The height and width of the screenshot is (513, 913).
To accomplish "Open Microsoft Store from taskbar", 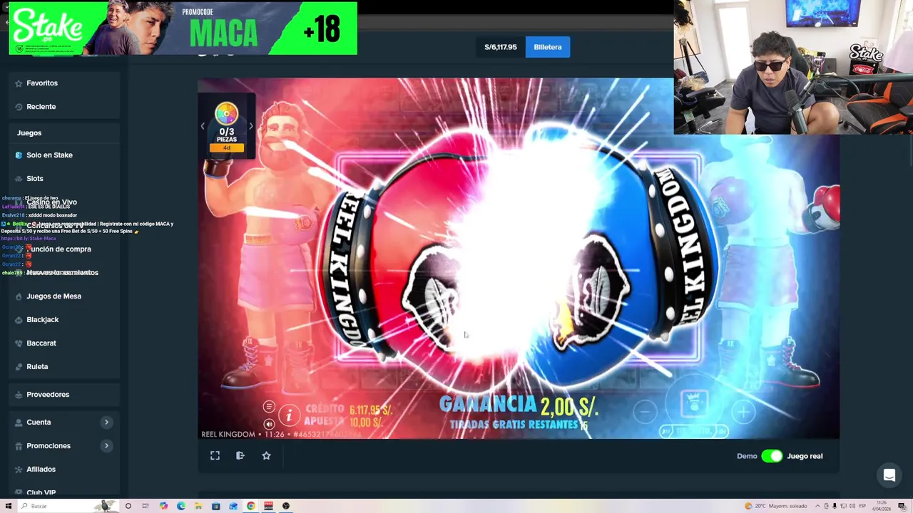I will [215, 506].
